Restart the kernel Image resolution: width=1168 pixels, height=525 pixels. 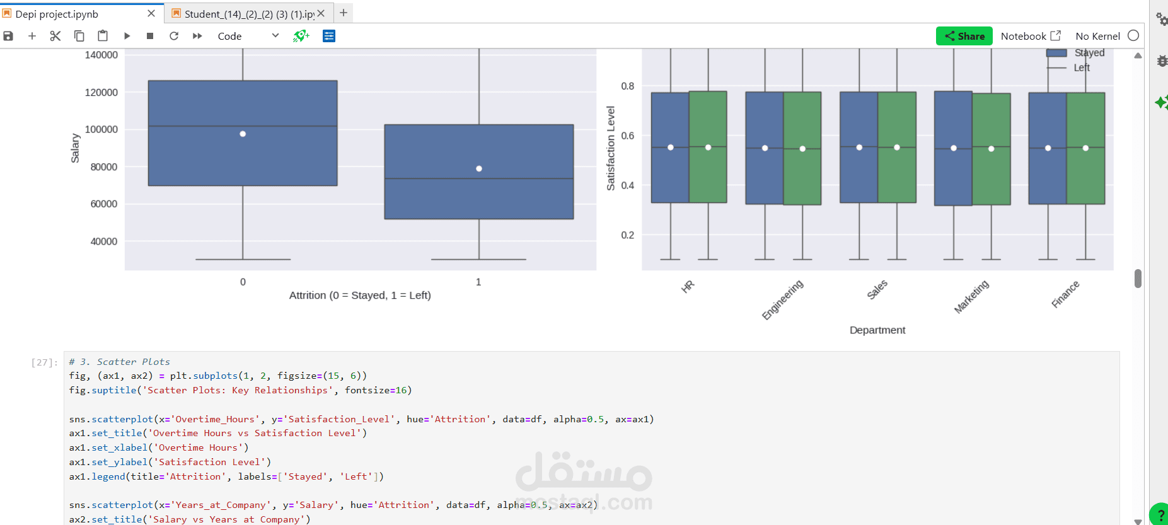174,36
